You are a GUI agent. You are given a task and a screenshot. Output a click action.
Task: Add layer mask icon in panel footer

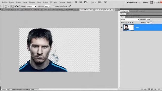(149, 89)
